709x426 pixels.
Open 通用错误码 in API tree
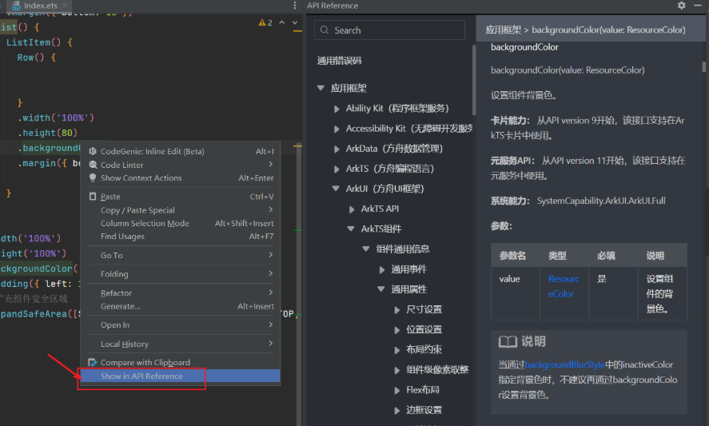pyautogui.click(x=339, y=61)
